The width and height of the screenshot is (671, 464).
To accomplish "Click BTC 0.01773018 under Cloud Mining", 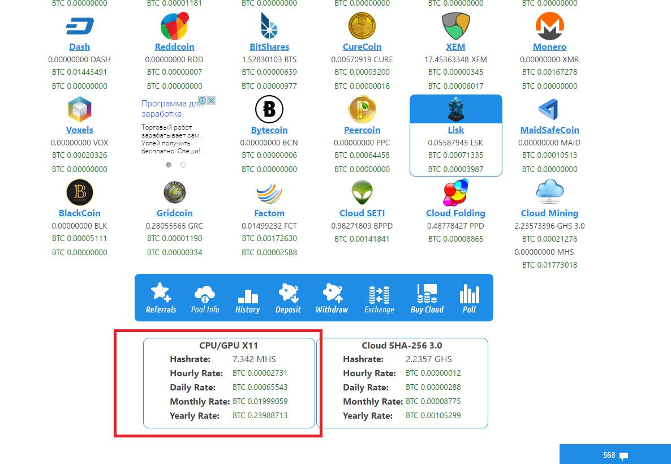I will coord(549,265).
